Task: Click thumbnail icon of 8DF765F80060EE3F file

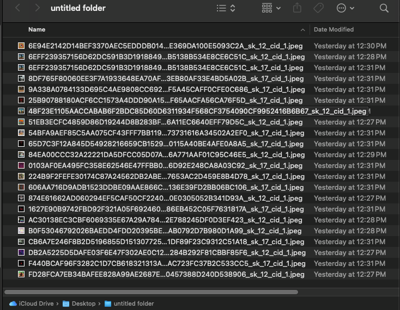Action: (21, 78)
